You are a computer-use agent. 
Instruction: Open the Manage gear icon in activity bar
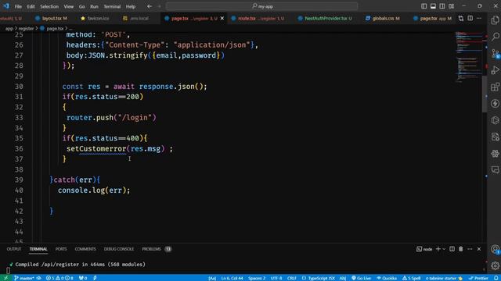click(x=495, y=265)
